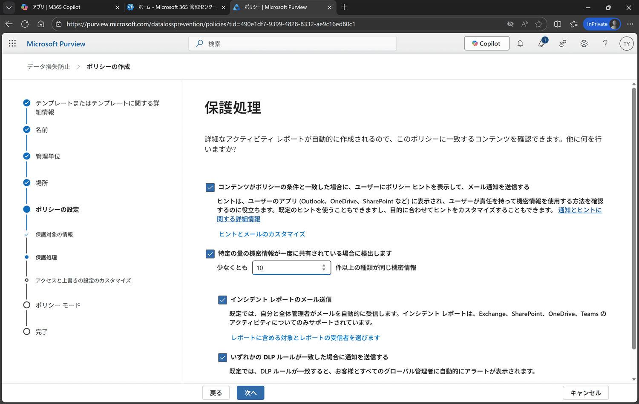Click the site info lock icon
639x404 pixels.
pos(59,24)
